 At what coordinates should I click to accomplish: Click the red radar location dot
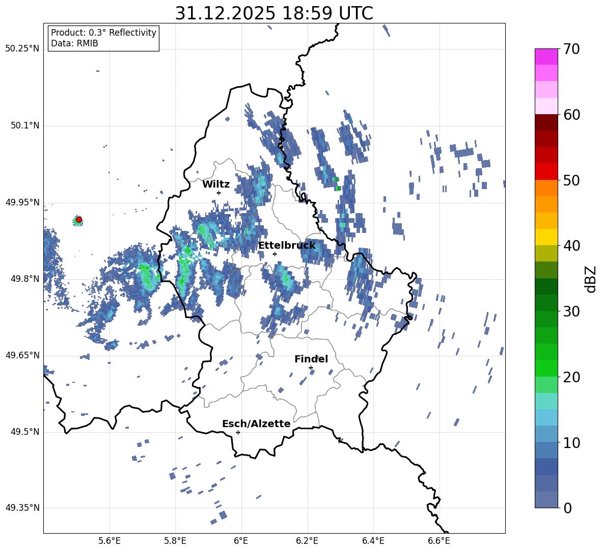point(79,220)
